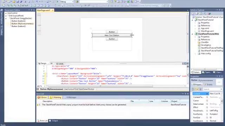225x126 pixels.
Task: Switch to XAML view tab
Action: coord(60,64)
